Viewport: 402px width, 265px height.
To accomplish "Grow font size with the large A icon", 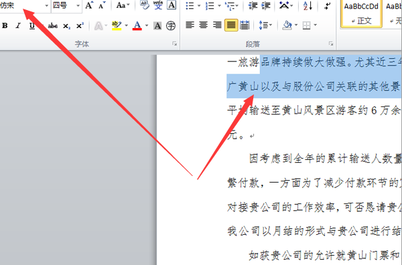I will (x=89, y=5).
